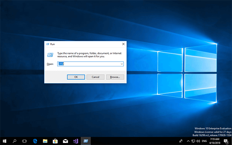Open the People icon in system tray
Viewport: 232px width, 145px height.
tap(181, 141)
